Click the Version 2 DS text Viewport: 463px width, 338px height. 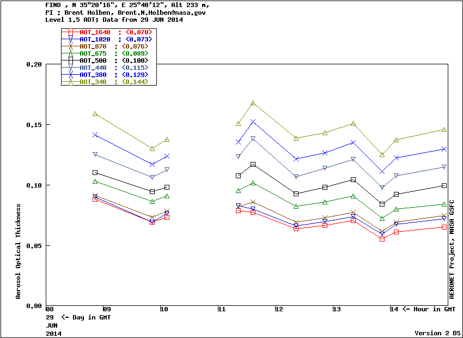(x=437, y=333)
